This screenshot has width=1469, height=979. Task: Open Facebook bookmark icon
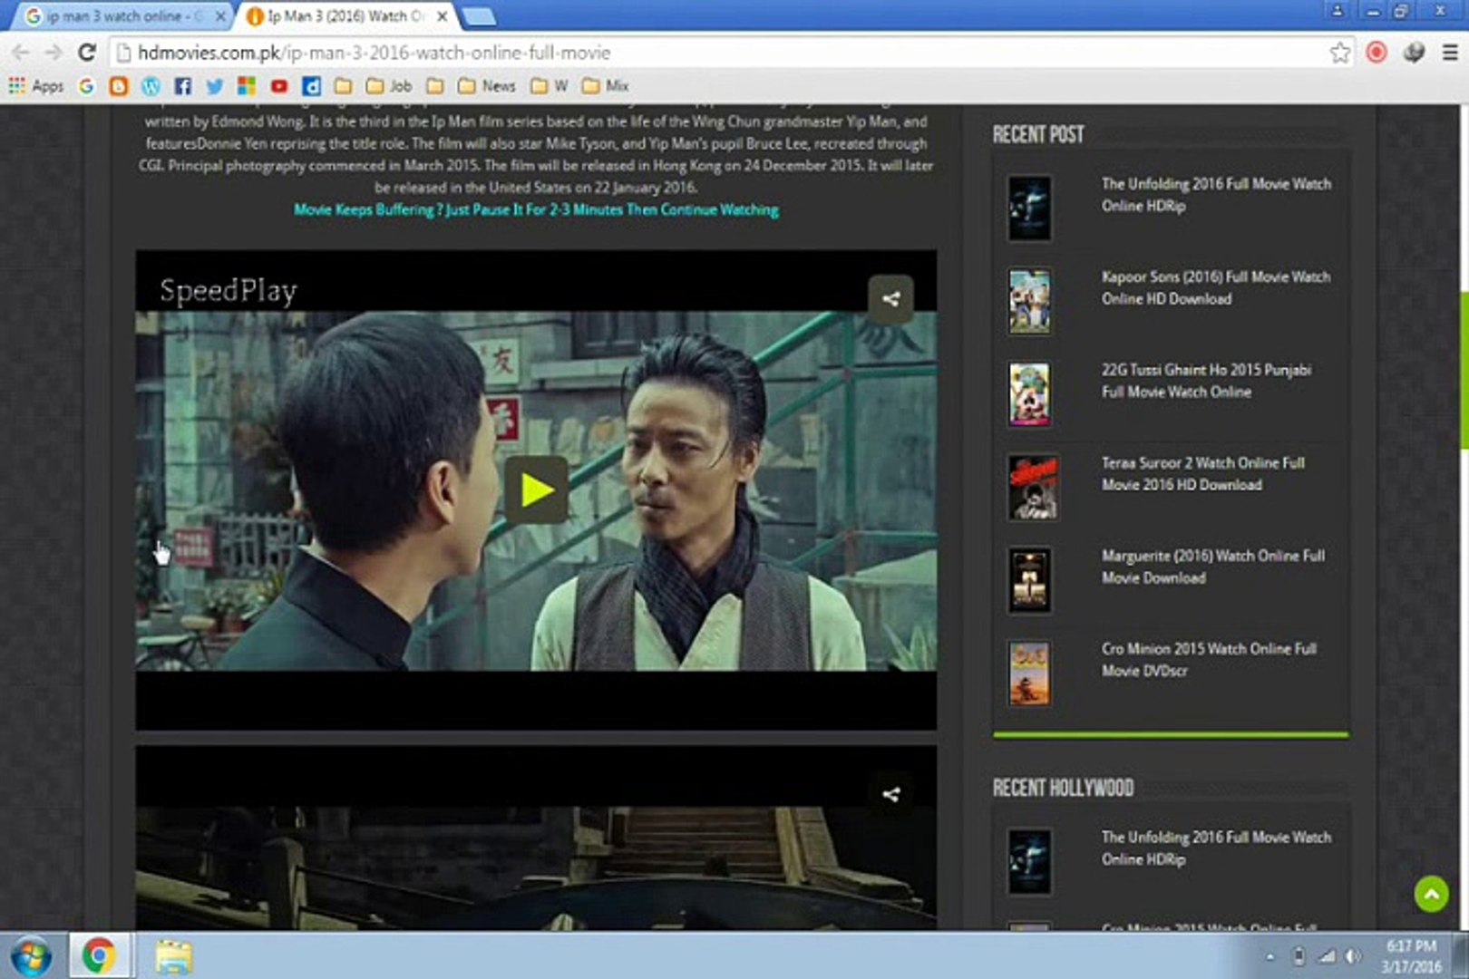pos(182,86)
